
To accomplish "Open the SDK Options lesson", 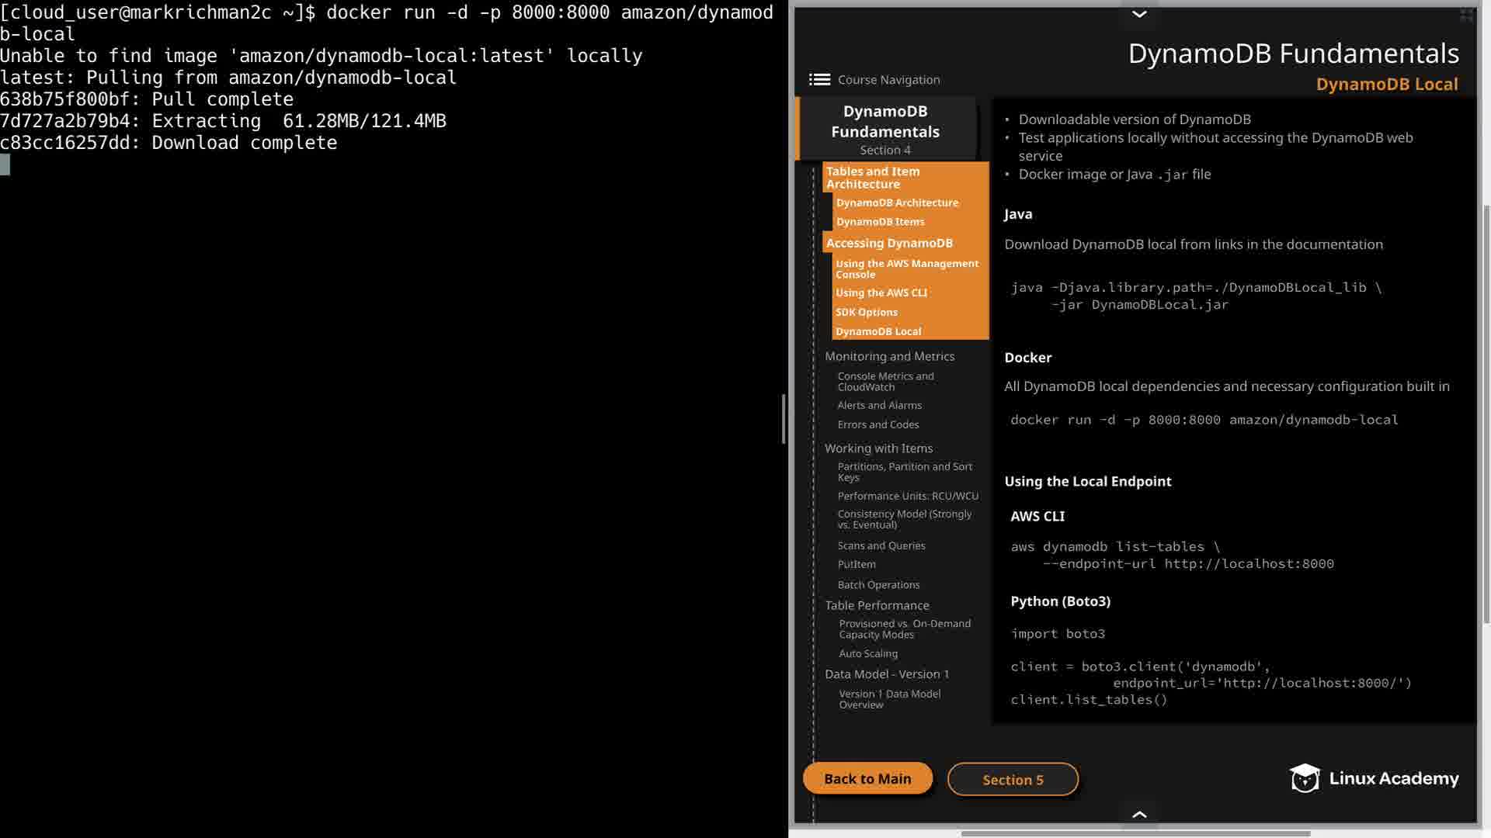I will click(x=867, y=312).
